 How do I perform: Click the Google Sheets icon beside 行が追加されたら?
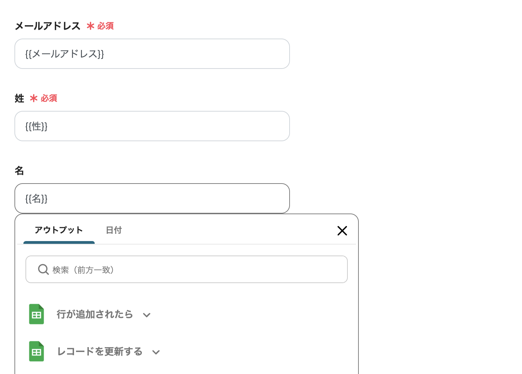[36, 314]
